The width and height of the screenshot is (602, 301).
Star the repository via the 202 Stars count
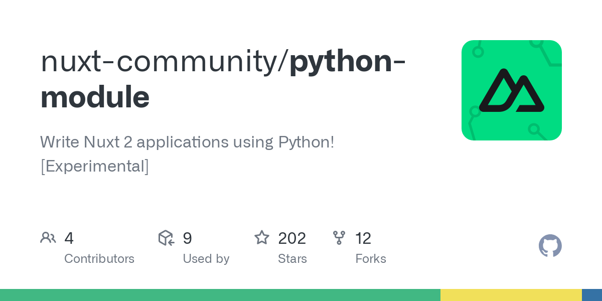[x=292, y=238]
